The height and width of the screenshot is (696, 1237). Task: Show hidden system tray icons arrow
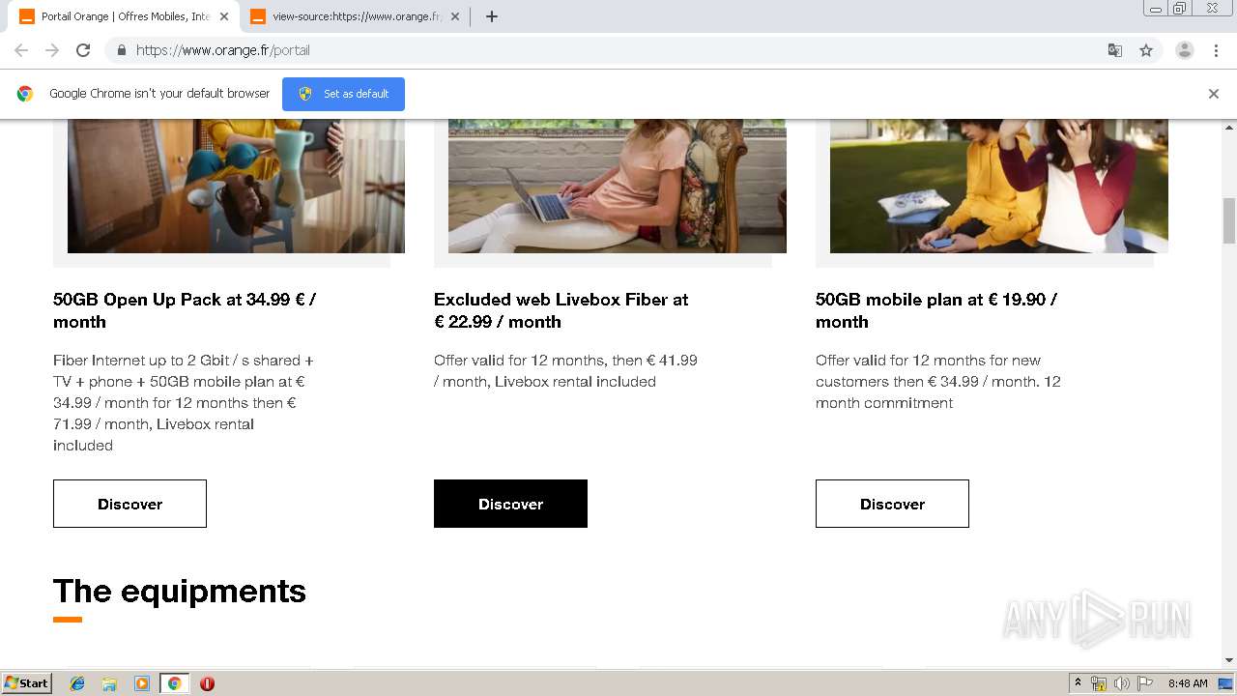pos(1078,683)
